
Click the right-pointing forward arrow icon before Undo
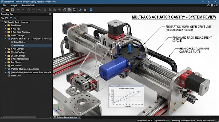[23, 10]
